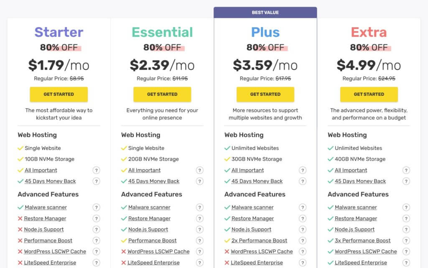428x268 pixels.
Task: Click question mark beside Plus 2x Performance Boost
Action: coord(303,241)
